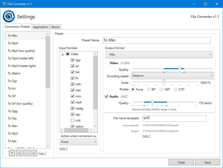
Task: Open the Mkv output format dropdown
Action: coord(159,55)
